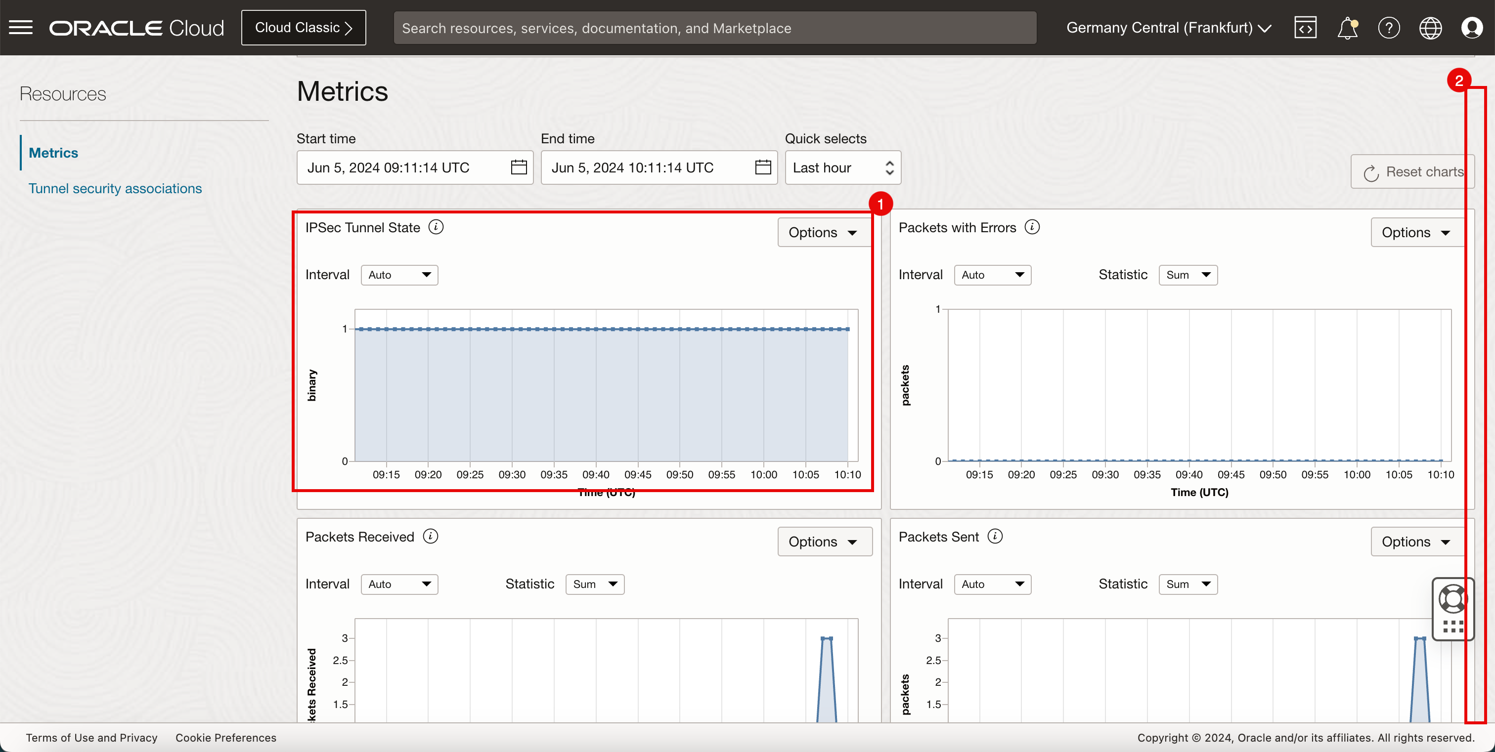This screenshot has width=1495, height=752.
Task: Select Metrics in Resources sidebar
Action: [x=53, y=153]
